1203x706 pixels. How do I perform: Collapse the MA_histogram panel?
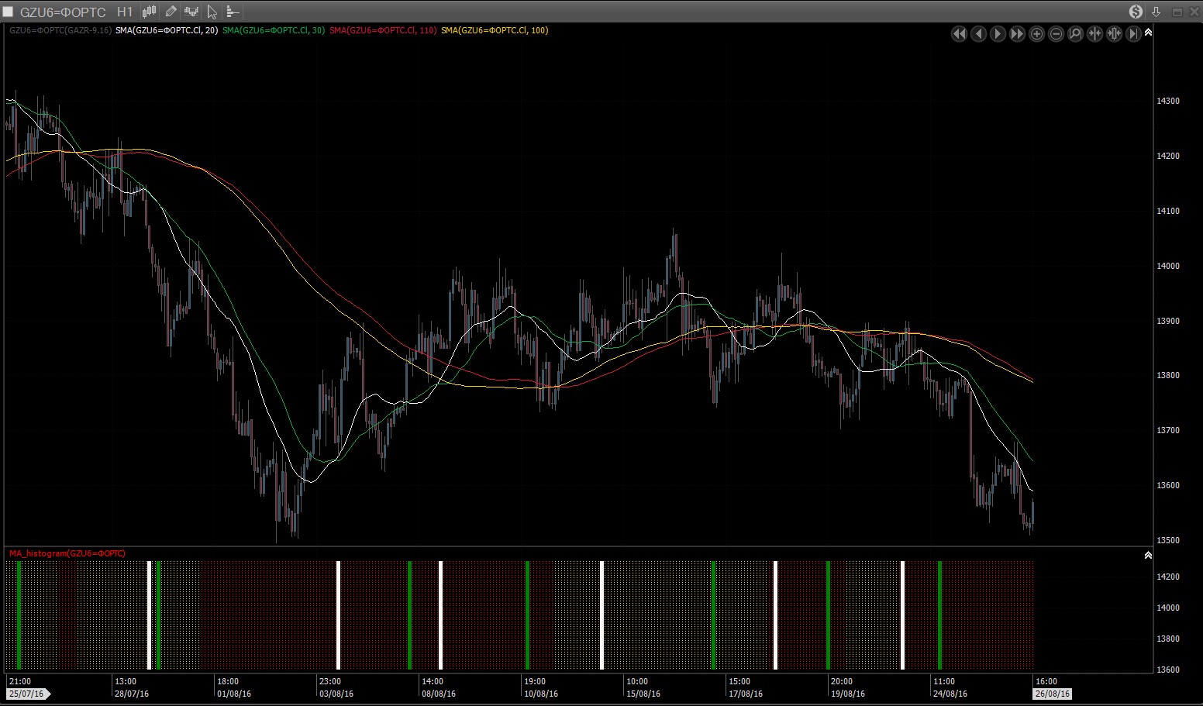1148,555
